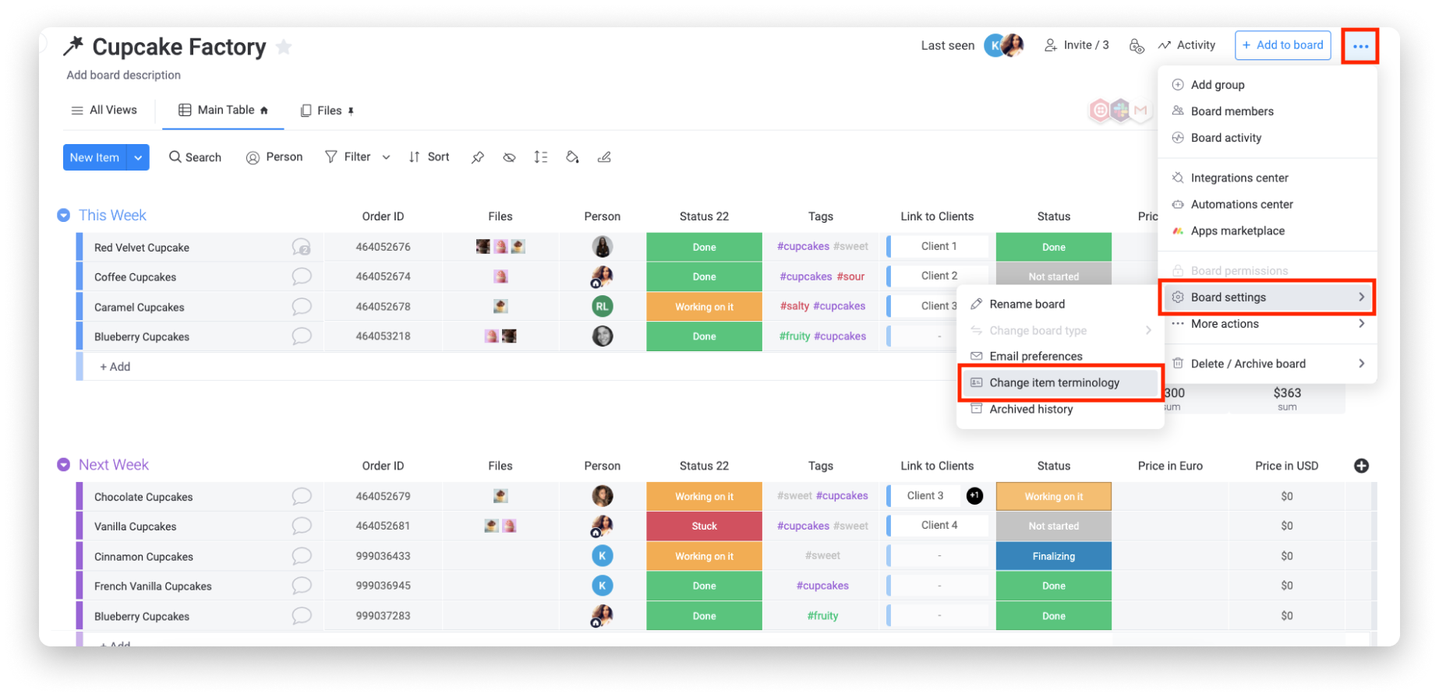Click the edit pencil icon in toolbar
This screenshot has width=1439, height=697.
(604, 157)
